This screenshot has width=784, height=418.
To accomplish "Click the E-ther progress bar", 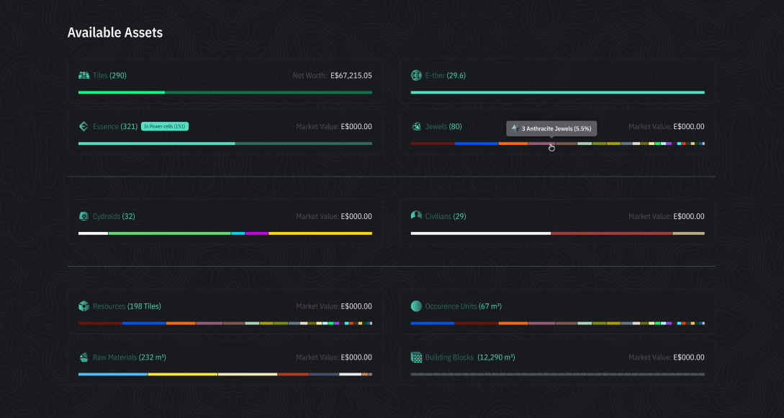I will 557,92.
